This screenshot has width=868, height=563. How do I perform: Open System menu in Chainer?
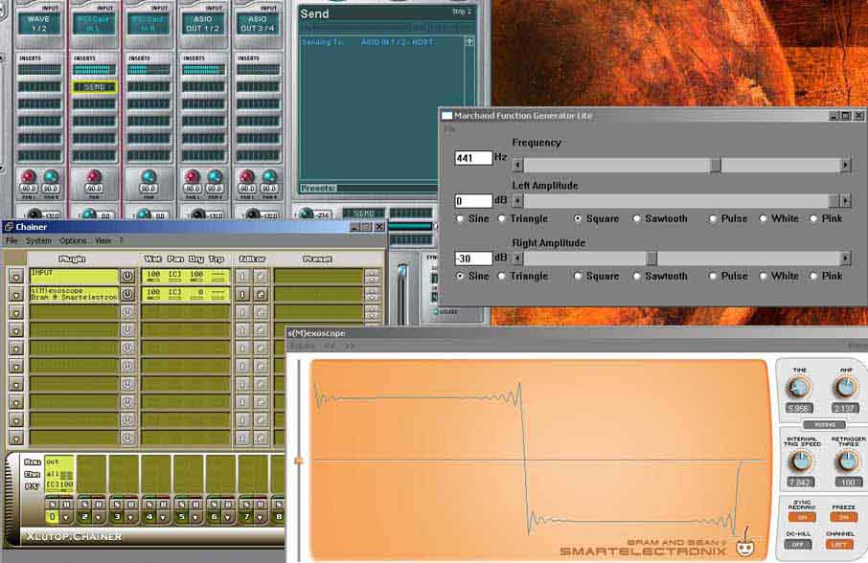coord(38,240)
